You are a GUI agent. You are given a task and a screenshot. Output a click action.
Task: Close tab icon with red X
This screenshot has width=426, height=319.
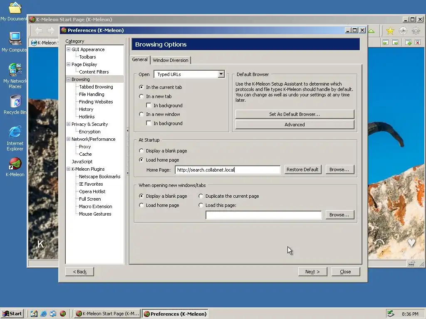(x=418, y=42)
